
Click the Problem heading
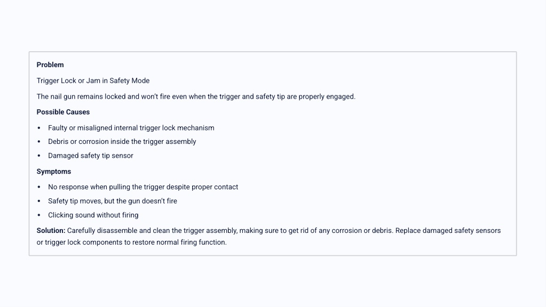(50, 65)
